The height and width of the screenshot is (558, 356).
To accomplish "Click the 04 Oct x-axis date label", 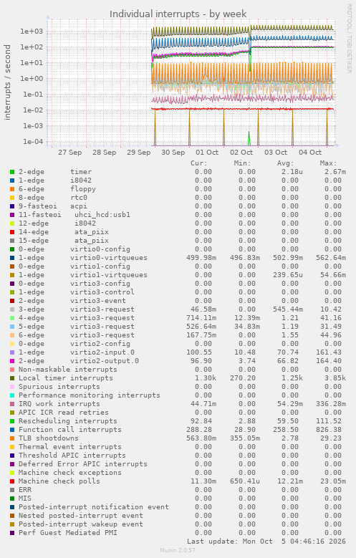I will tap(310, 153).
